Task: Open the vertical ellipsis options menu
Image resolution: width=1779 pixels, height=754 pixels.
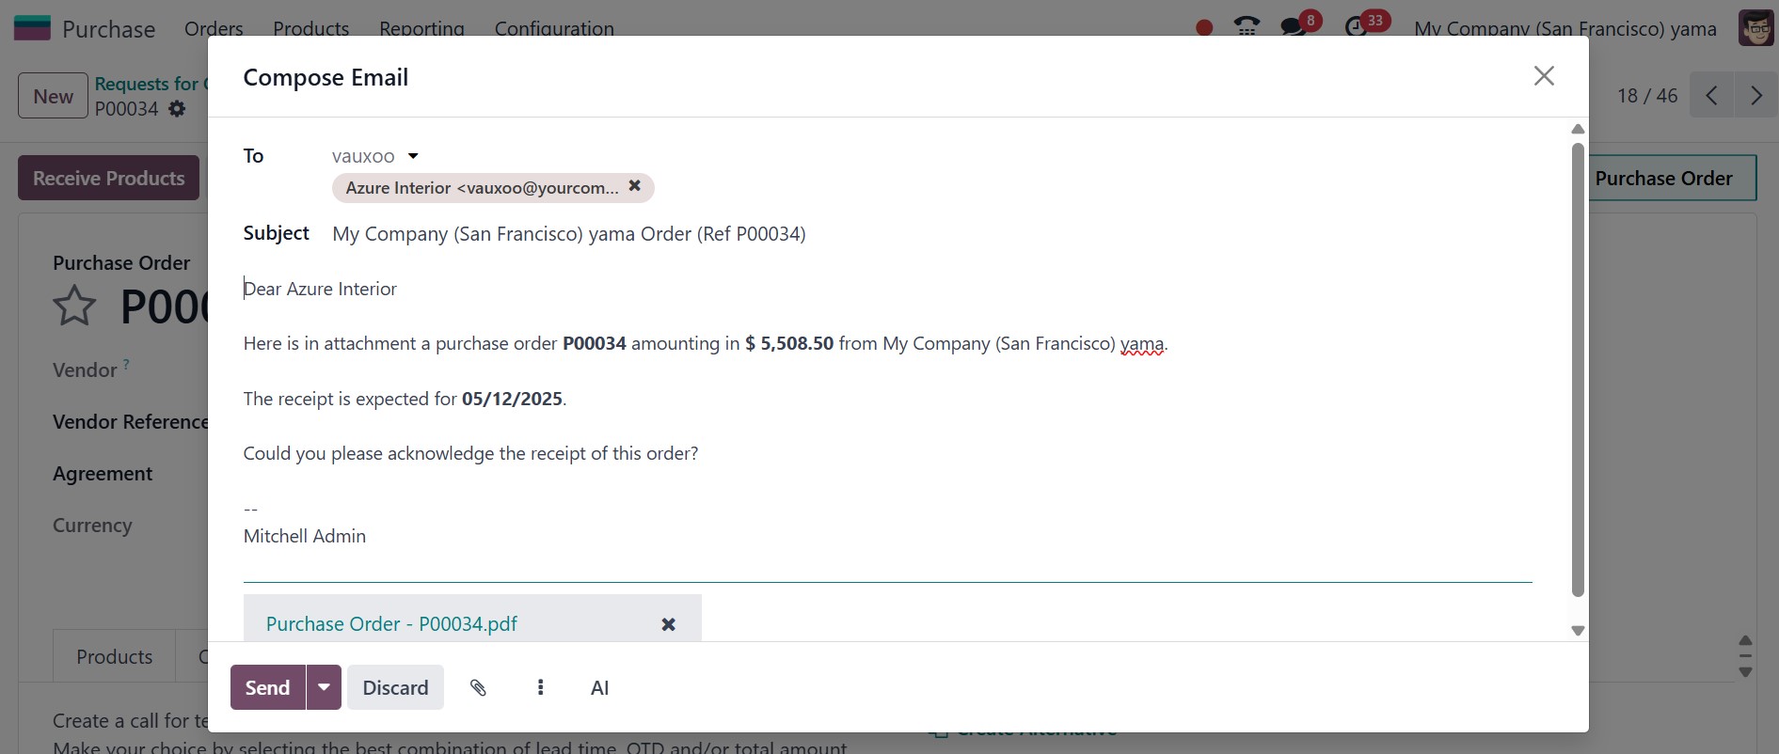Action: 540,687
